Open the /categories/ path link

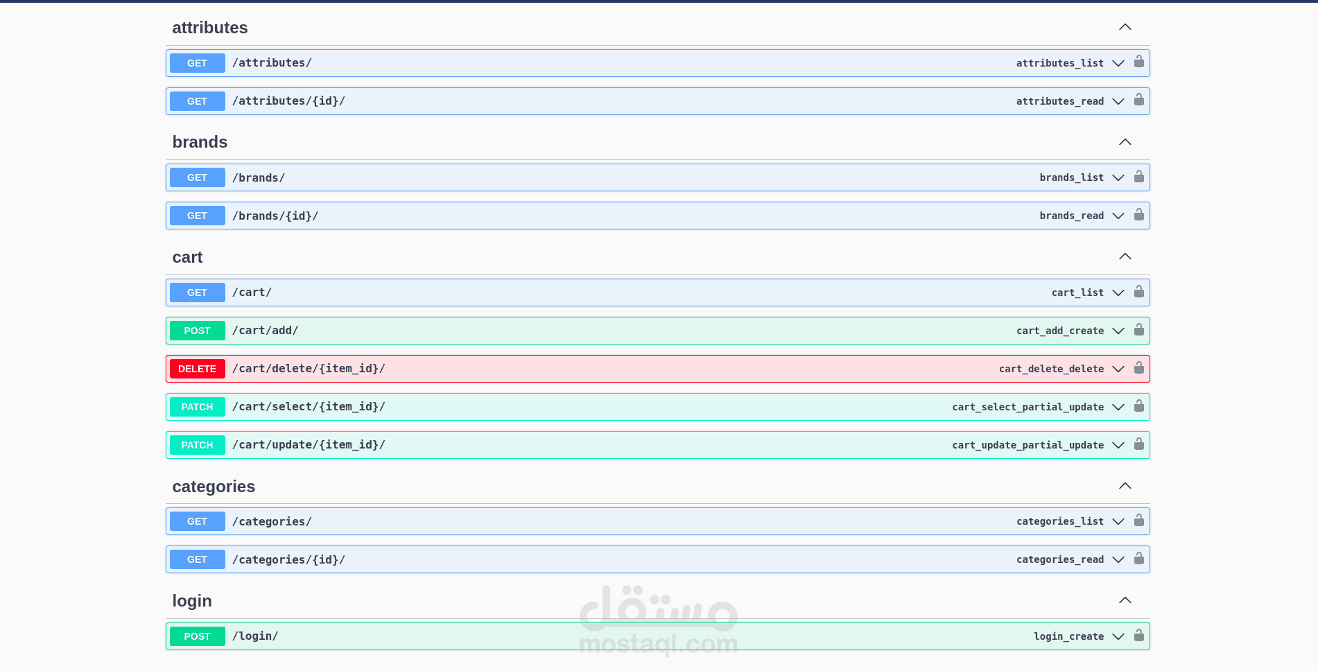click(x=272, y=521)
